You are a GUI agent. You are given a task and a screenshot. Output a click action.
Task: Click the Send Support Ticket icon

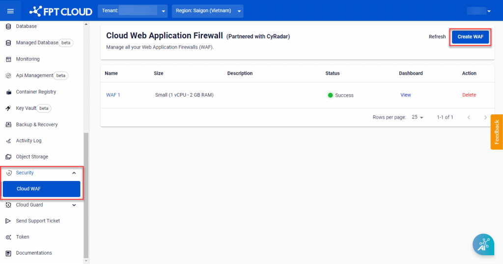[x=8, y=221]
